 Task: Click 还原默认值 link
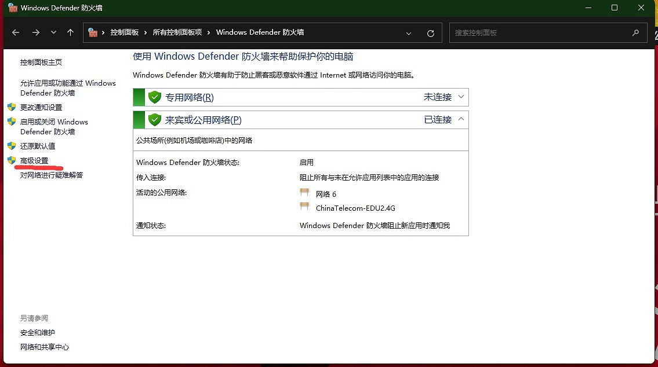click(38, 146)
